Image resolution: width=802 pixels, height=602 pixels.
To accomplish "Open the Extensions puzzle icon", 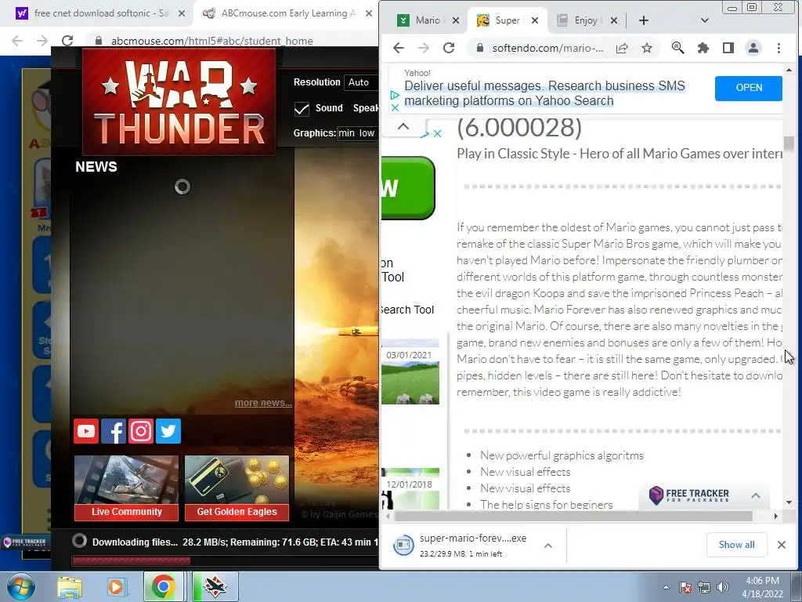I will tap(703, 48).
